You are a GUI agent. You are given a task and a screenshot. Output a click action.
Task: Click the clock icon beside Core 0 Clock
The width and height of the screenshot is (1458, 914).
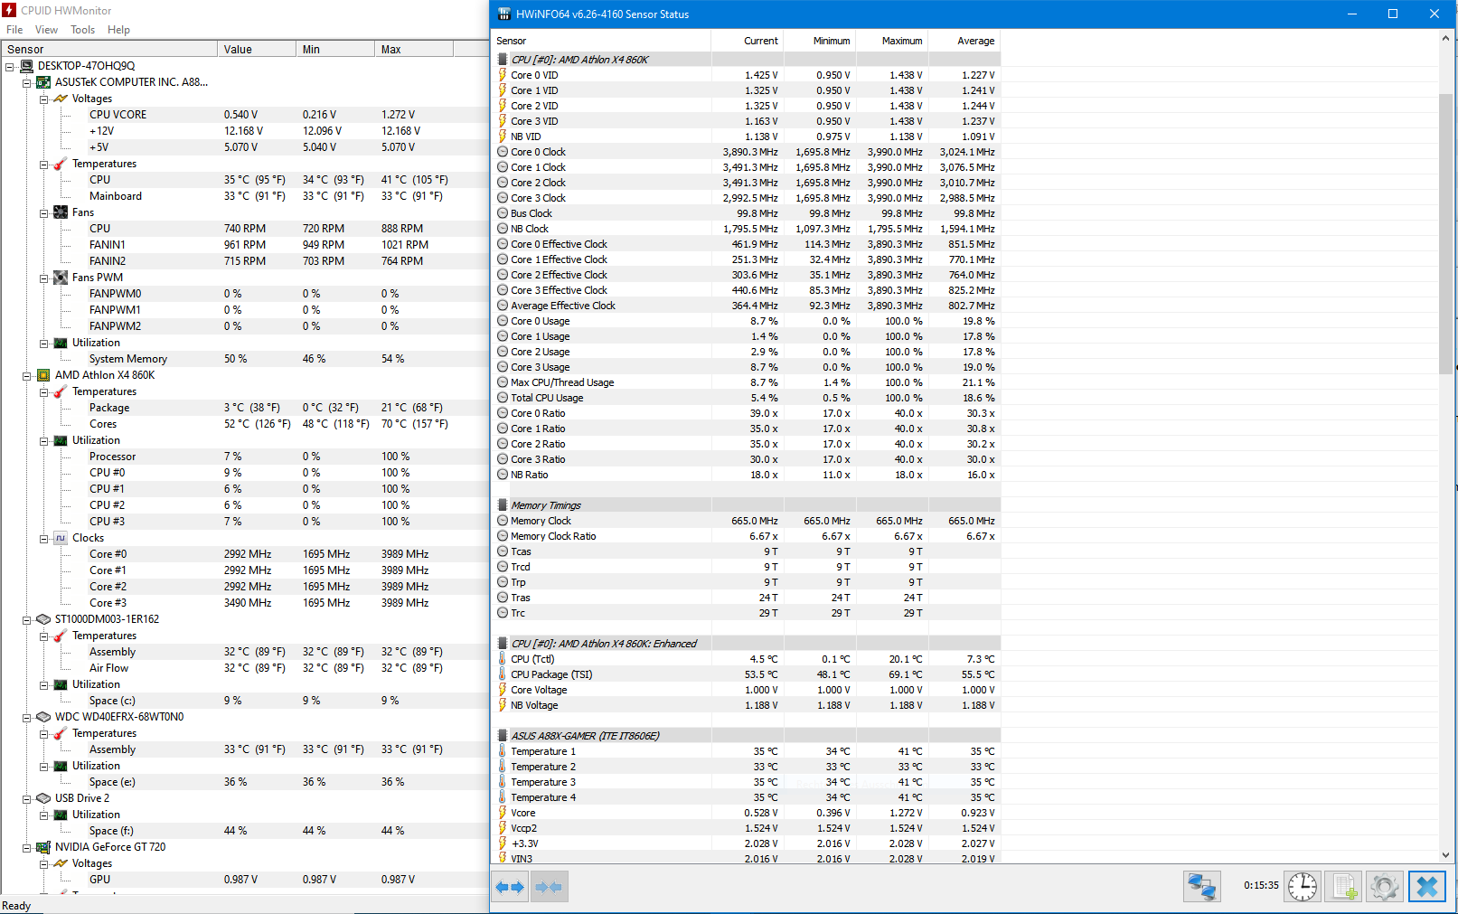(503, 152)
